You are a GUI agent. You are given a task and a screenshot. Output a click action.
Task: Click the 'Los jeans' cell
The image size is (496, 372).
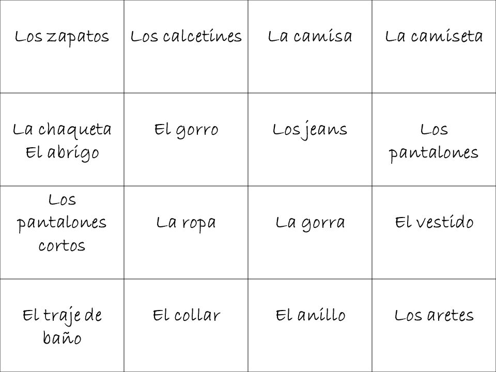tap(310, 139)
